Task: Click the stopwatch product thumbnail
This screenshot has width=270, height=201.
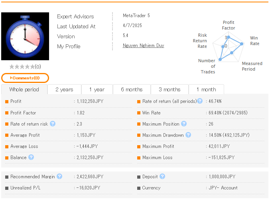Action: coord(25,36)
